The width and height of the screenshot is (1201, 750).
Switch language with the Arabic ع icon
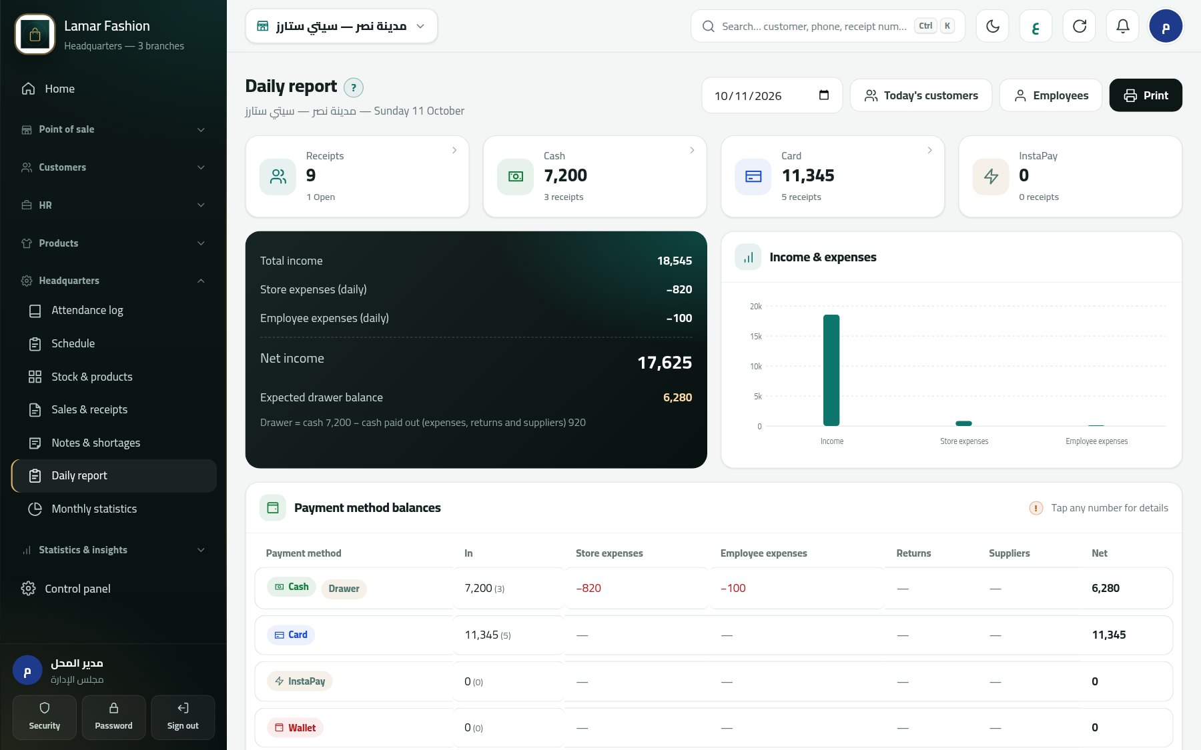point(1036,26)
